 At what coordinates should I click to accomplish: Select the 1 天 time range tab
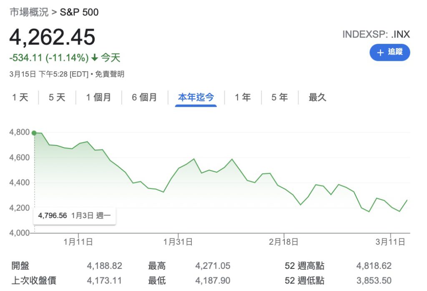tap(20, 98)
